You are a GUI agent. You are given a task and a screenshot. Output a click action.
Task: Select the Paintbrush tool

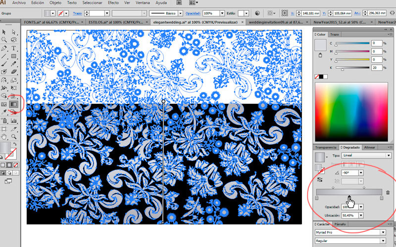(4, 64)
